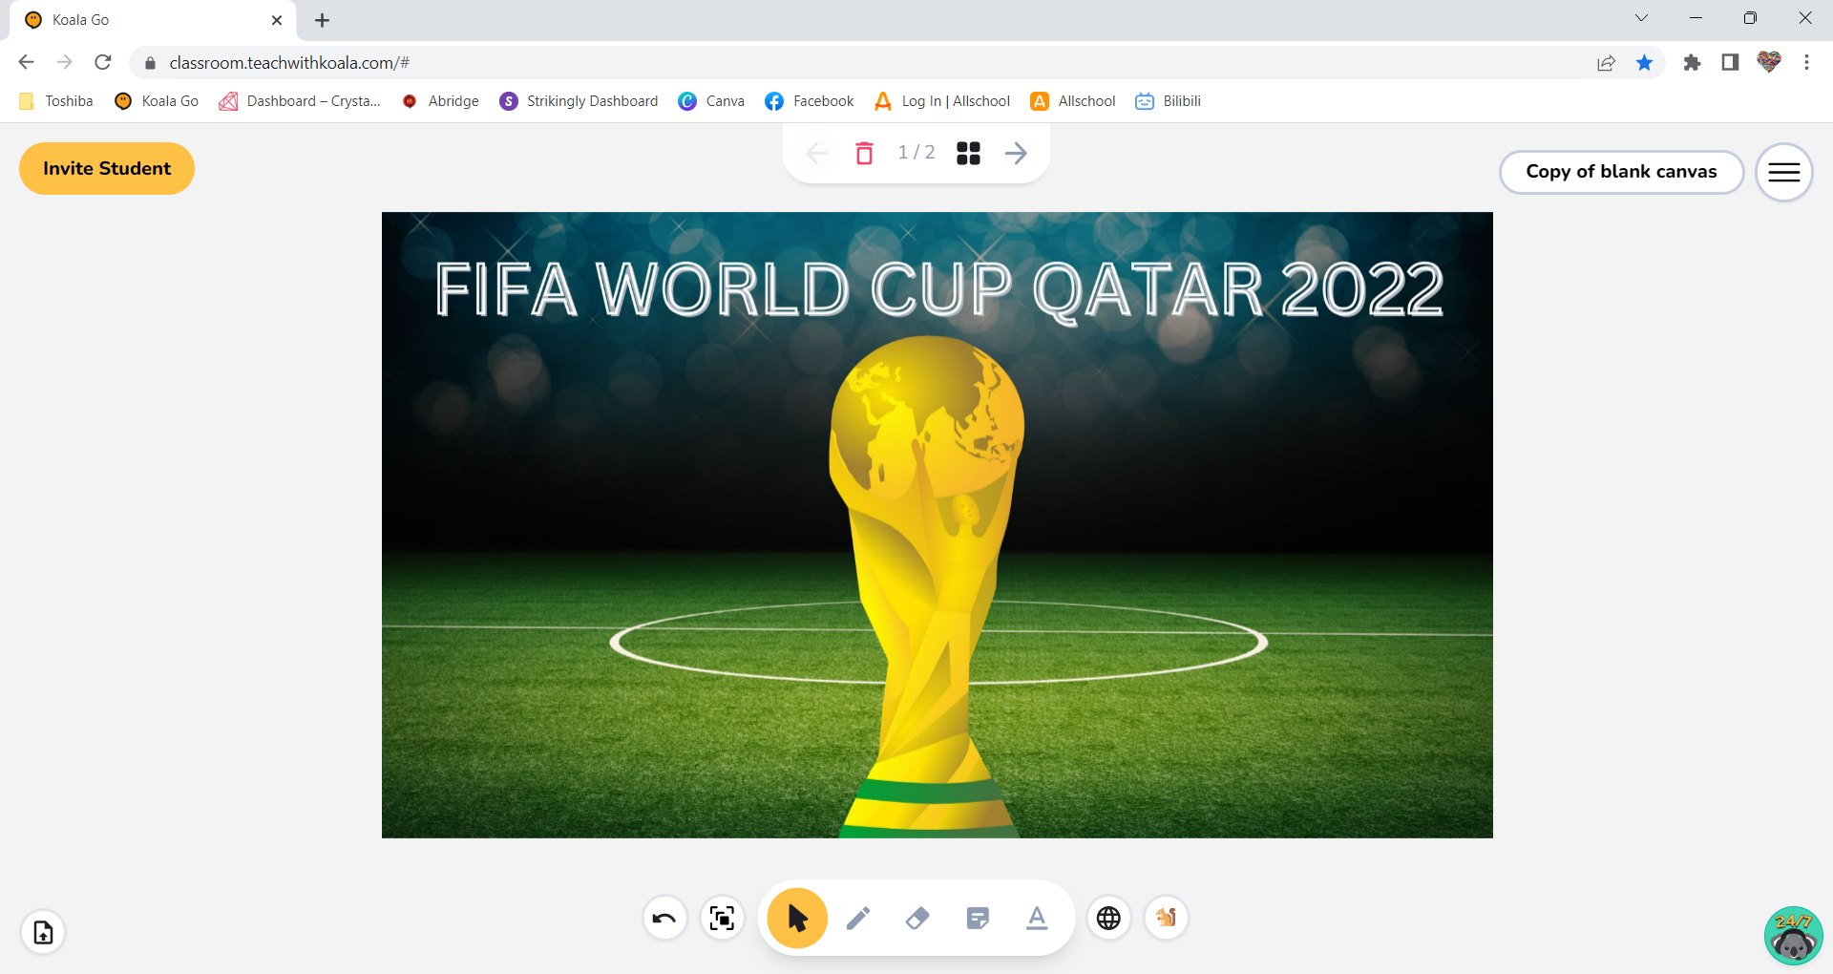This screenshot has height=974, width=1833.
Task: Open the globe web browser tool
Action: coord(1108,919)
